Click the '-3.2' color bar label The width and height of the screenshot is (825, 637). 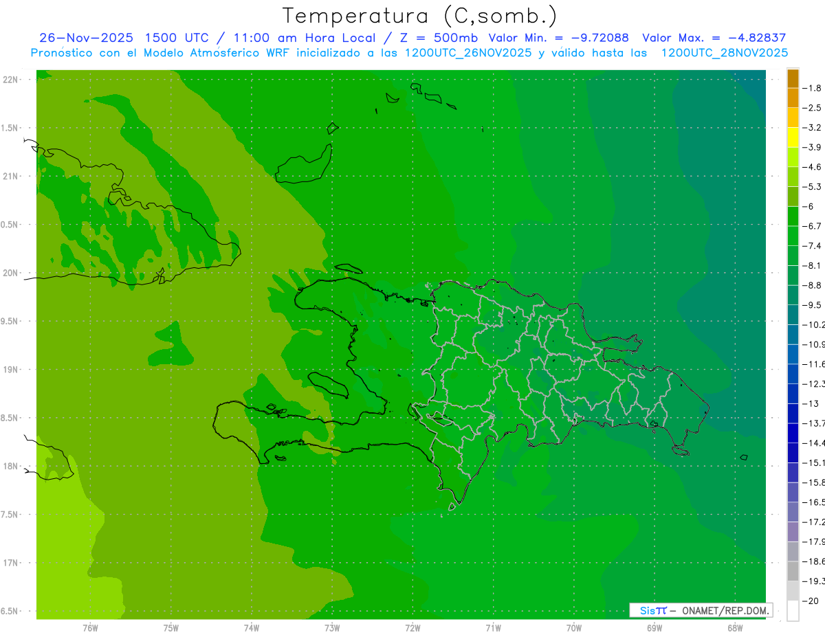pos(813,128)
